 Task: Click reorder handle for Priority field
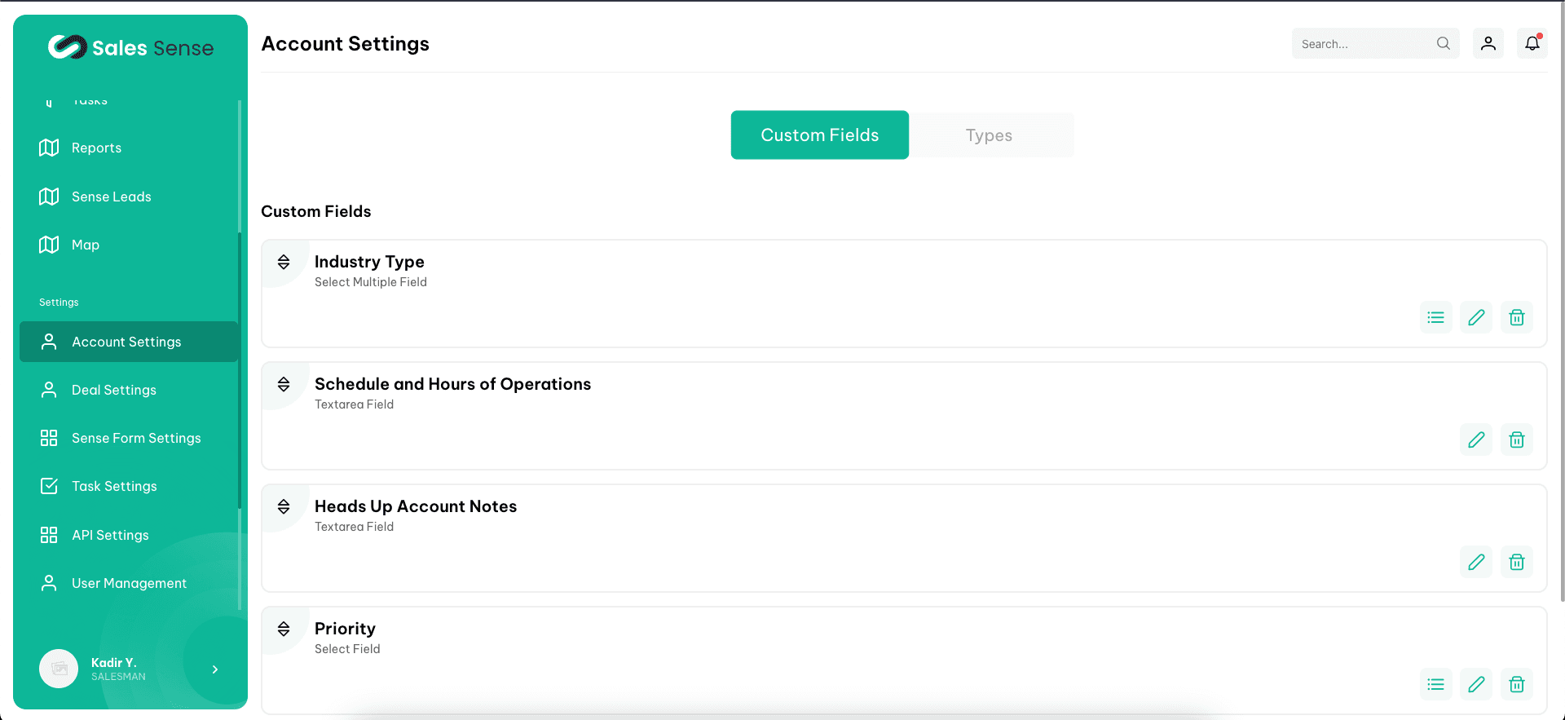click(x=284, y=629)
